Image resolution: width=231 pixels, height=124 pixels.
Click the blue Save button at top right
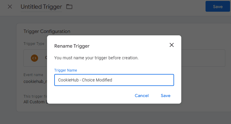point(218,7)
